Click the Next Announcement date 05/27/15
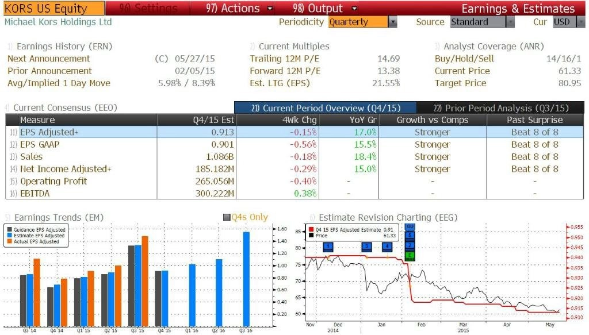The height and width of the screenshot is (335, 589). point(194,59)
